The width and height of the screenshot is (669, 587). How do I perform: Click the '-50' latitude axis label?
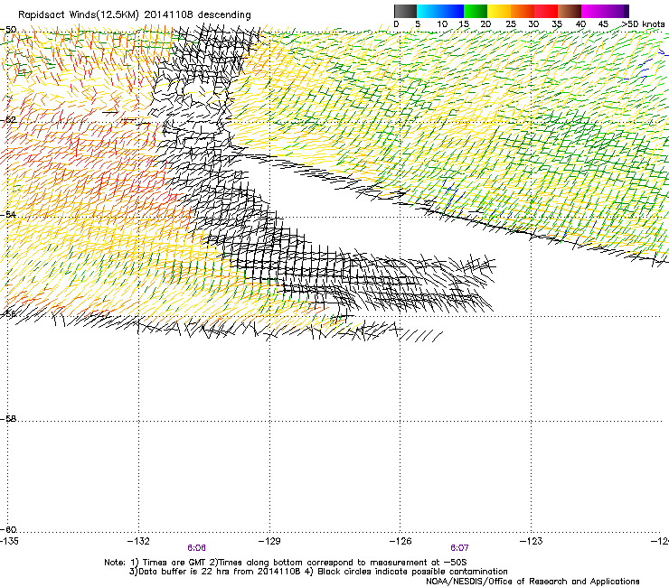[x=8, y=30]
